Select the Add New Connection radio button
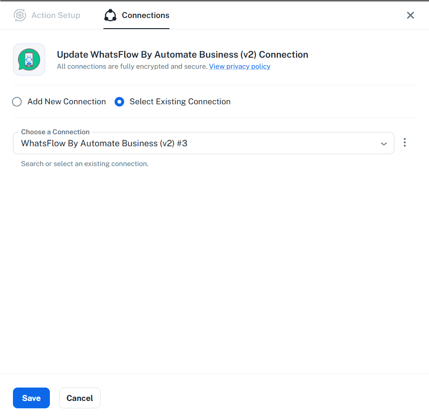 (17, 102)
